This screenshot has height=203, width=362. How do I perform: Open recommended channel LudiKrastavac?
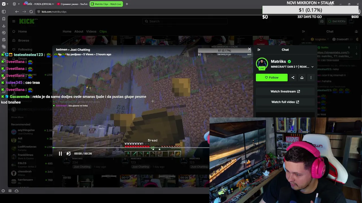click(32, 148)
